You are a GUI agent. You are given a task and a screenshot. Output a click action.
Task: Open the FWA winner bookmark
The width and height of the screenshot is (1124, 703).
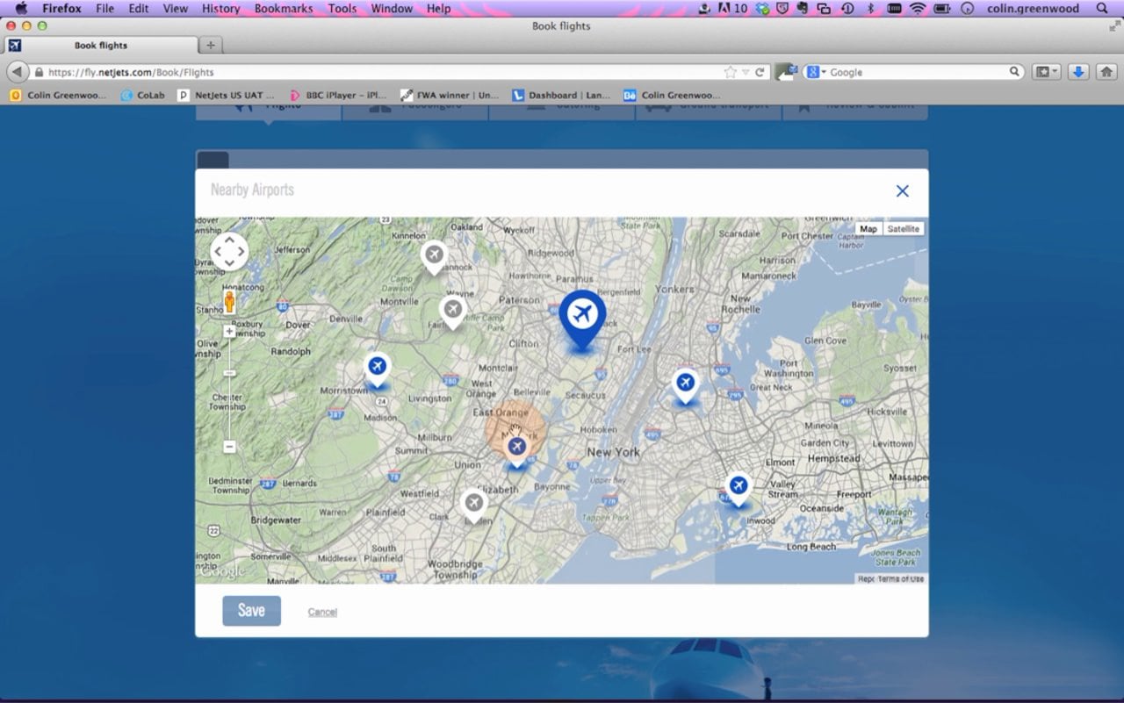tap(450, 95)
